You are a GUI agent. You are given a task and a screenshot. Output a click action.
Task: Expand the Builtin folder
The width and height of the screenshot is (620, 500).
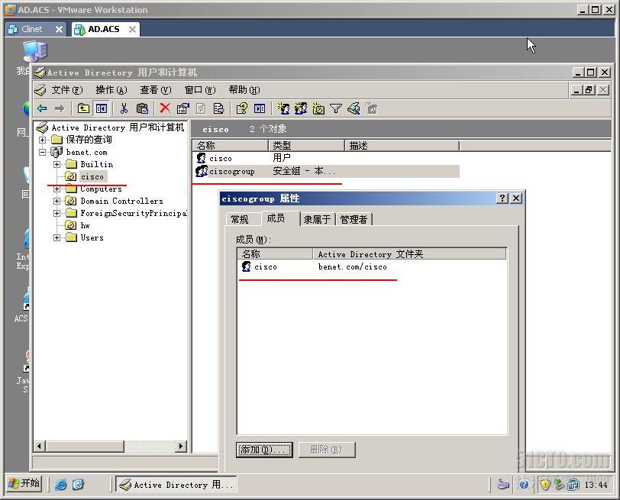tap(57, 164)
